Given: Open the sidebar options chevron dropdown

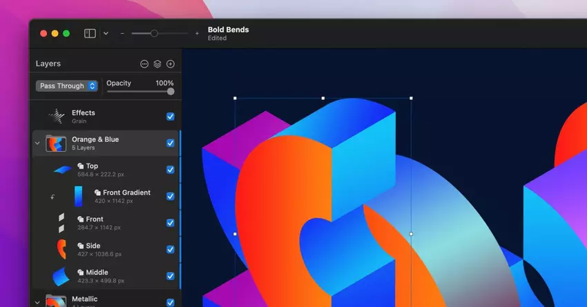Looking at the screenshot, I should tap(106, 33).
